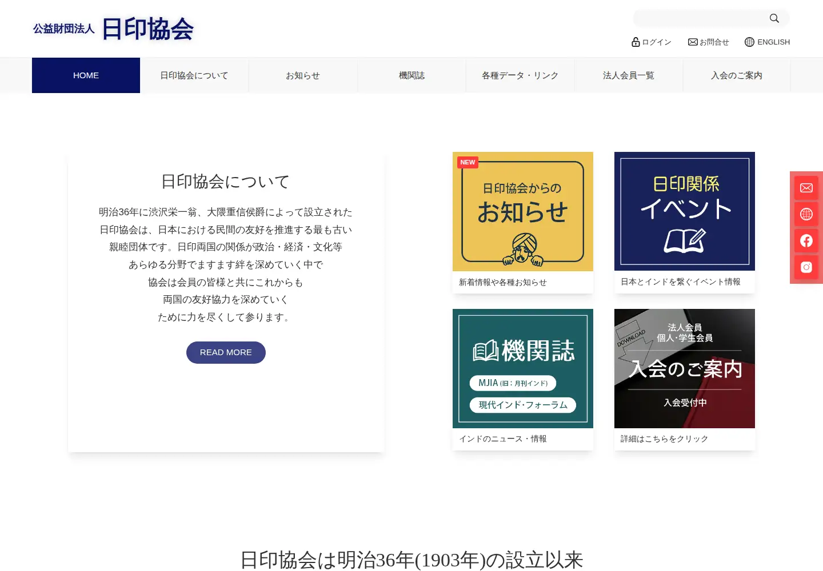Open 入会のご案内 navigation menu item
The image size is (823, 571).
pyautogui.click(x=737, y=75)
